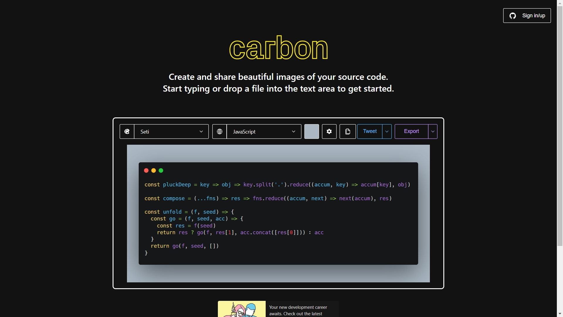Click the carbon logo title
The image size is (563, 317).
(x=278, y=48)
